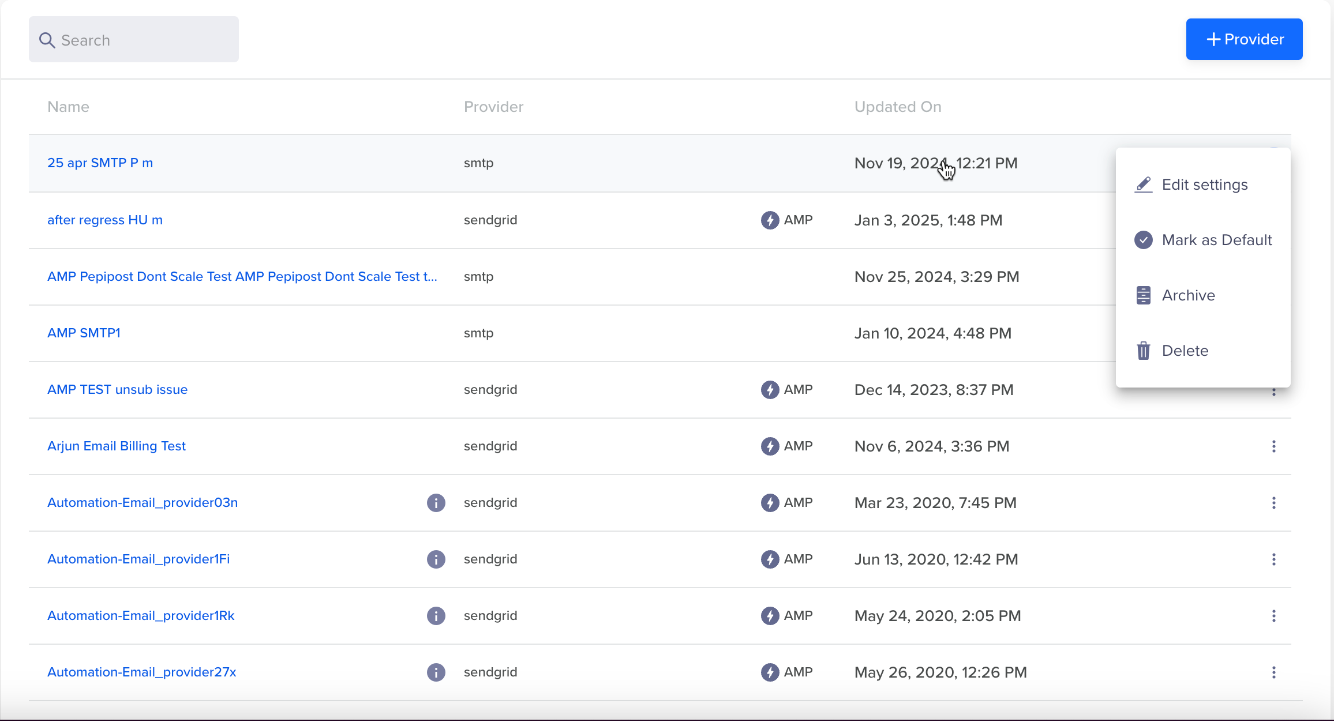Image resolution: width=1334 pixels, height=722 pixels.
Task: Click smtp cell in '25 apr SMTP P m' row
Action: (x=479, y=163)
